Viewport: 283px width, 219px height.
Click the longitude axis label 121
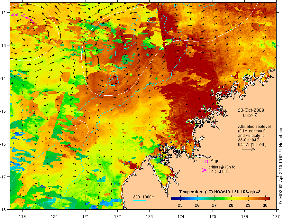pos(86,216)
